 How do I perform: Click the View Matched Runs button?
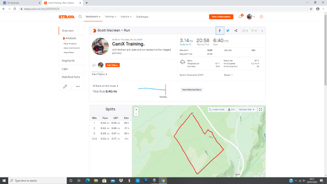pyautogui.click(x=192, y=90)
